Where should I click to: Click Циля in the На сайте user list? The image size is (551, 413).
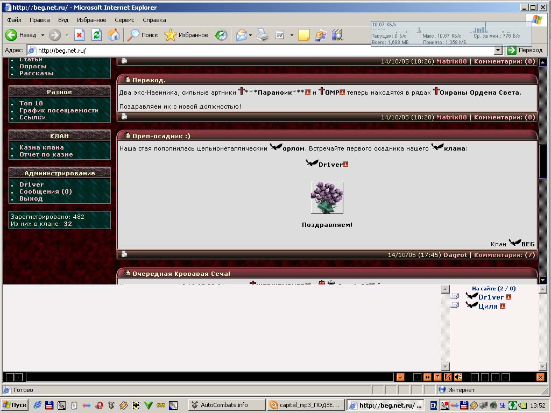[x=488, y=306]
